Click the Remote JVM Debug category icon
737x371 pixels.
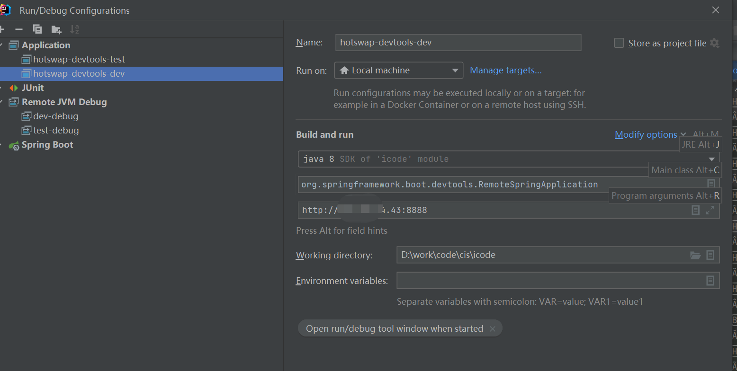coord(14,102)
